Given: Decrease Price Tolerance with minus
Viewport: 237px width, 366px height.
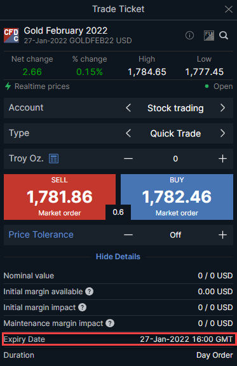Looking at the screenshot, I should point(128,235).
